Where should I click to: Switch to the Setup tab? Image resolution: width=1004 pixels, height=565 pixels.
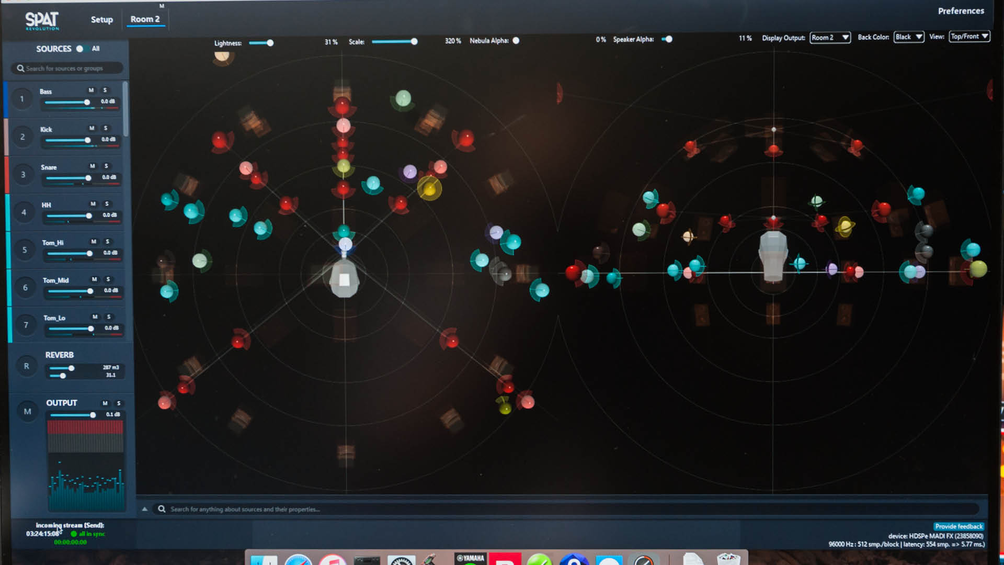(x=101, y=19)
